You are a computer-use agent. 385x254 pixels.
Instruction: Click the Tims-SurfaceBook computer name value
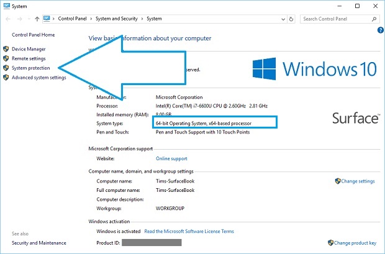click(175, 181)
